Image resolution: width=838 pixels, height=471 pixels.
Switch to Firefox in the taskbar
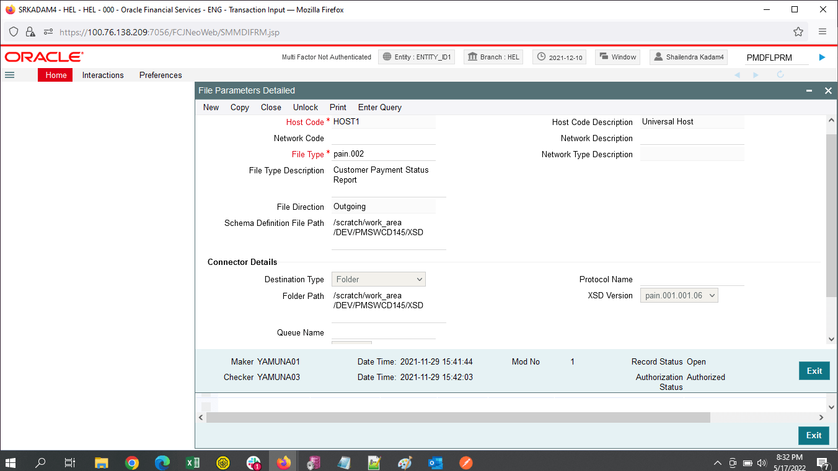coord(284,462)
